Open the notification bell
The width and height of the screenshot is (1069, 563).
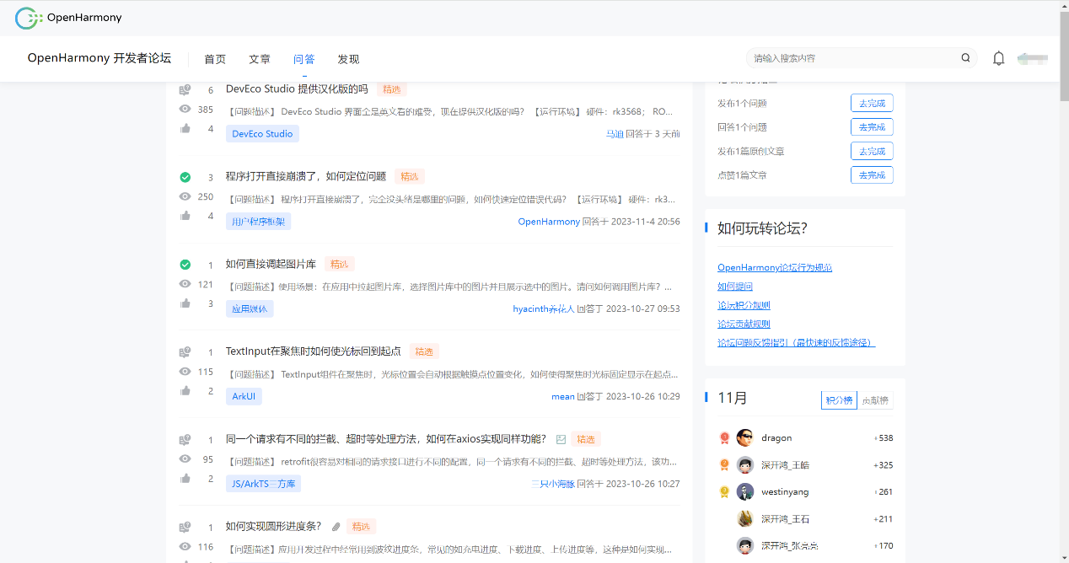coord(999,58)
